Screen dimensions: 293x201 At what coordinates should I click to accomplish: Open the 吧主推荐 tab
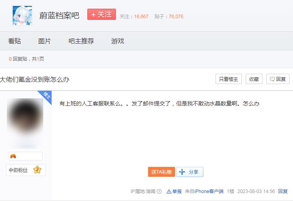tap(81, 41)
